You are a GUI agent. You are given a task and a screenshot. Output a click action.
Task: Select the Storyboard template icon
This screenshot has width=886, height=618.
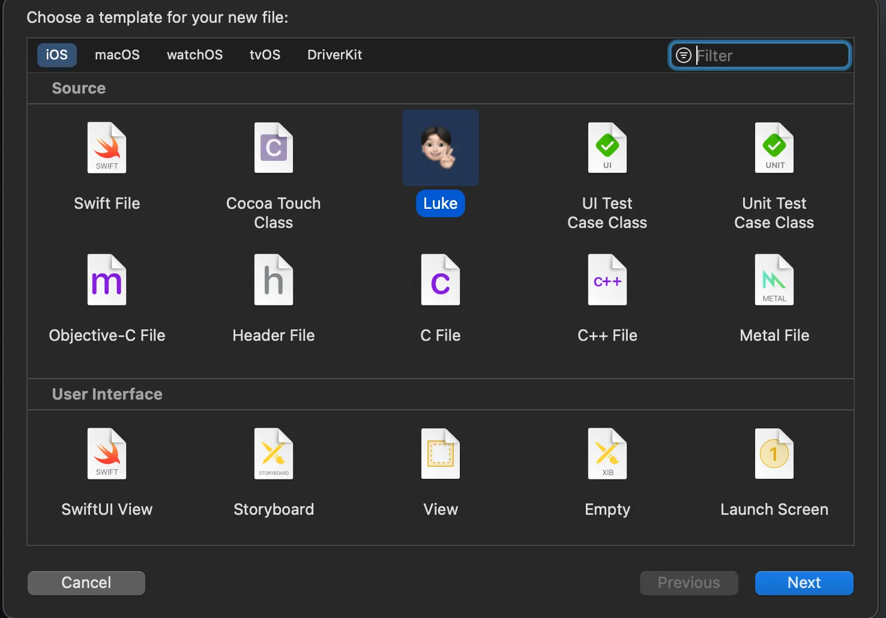[x=274, y=454]
